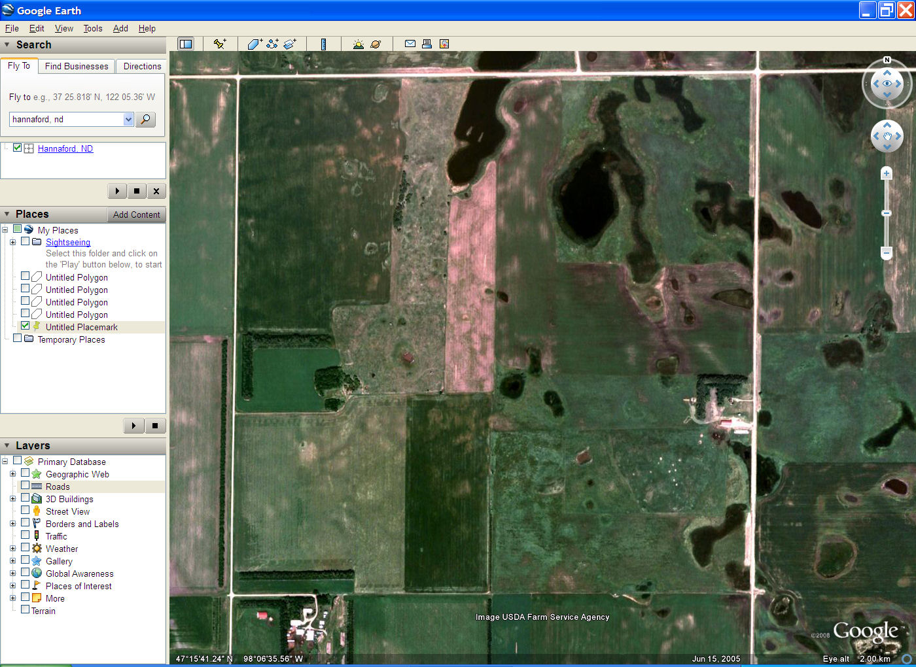
Task: Collapse the Places panel
Action: pyautogui.click(x=7, y=214)
